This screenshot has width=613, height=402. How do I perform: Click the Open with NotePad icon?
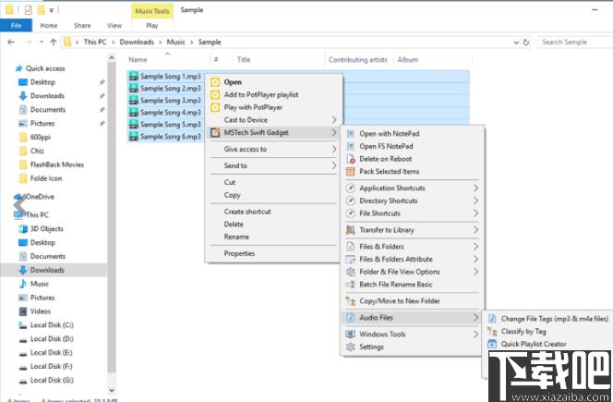tap(351, 133)
